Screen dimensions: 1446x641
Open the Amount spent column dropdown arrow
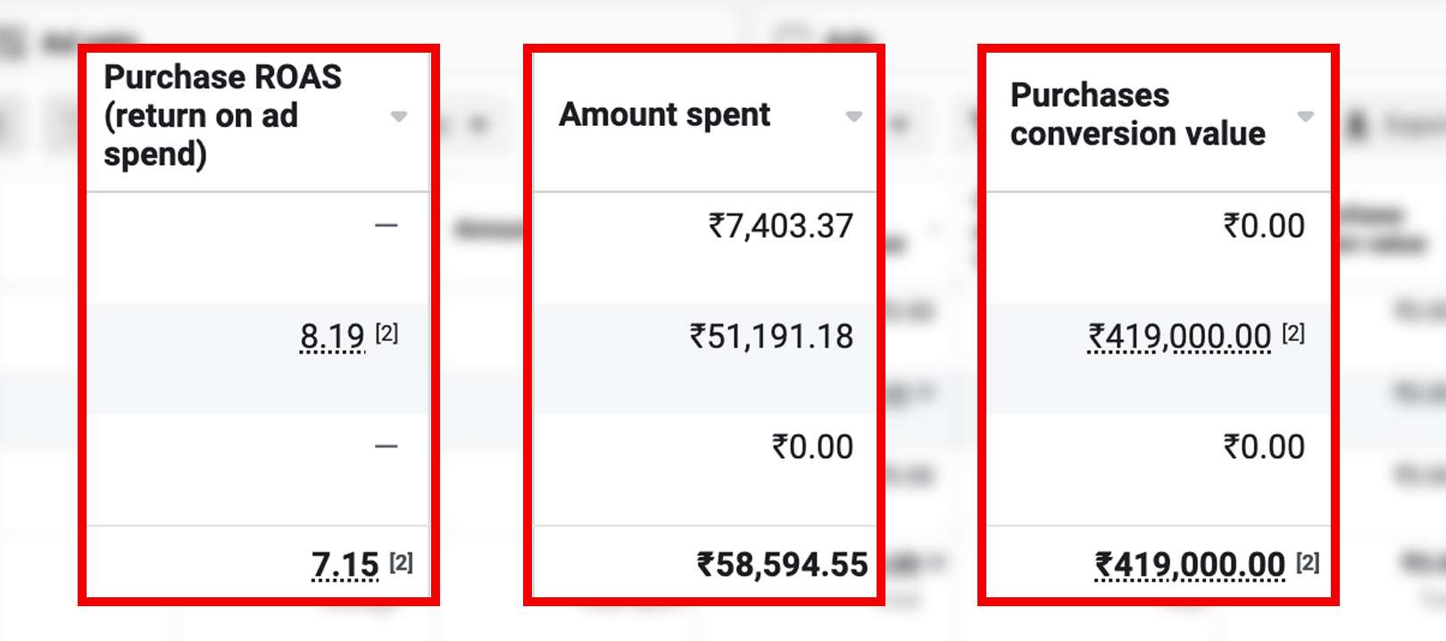tap(854, 116)
